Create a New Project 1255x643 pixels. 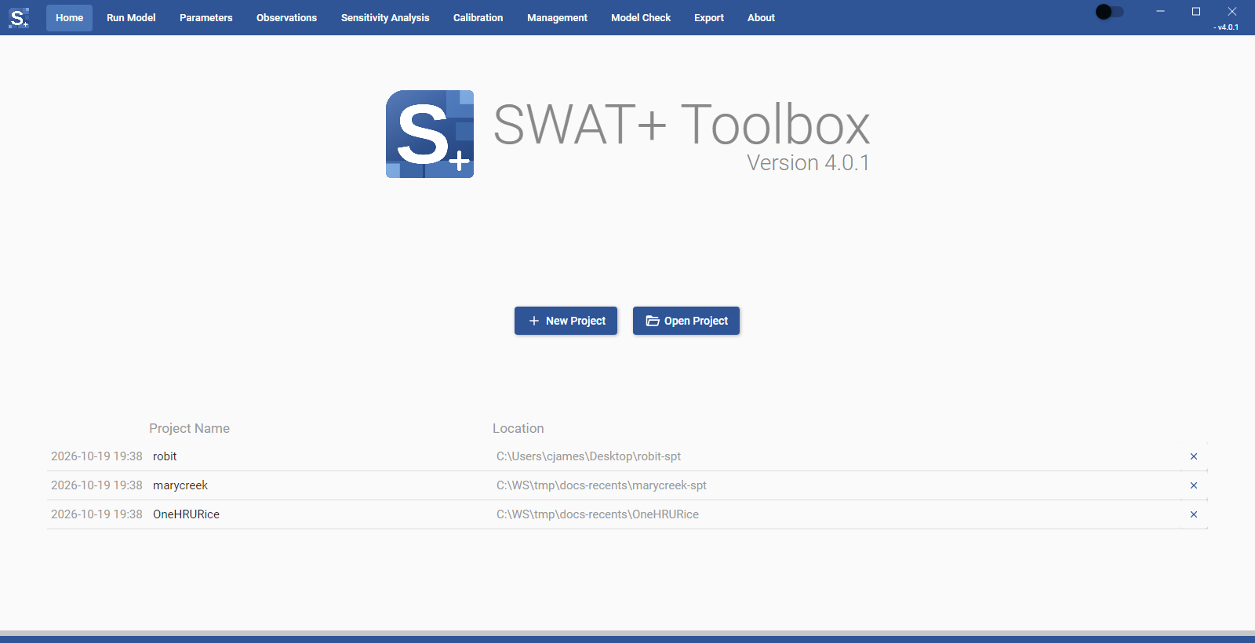[566, 321]
